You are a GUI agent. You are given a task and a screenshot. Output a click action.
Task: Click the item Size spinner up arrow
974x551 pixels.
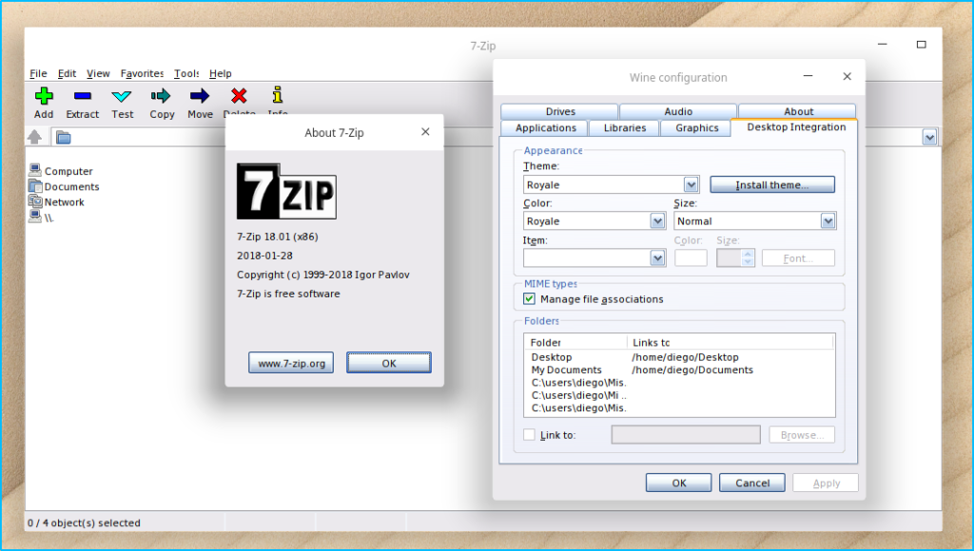click(748, 254)
